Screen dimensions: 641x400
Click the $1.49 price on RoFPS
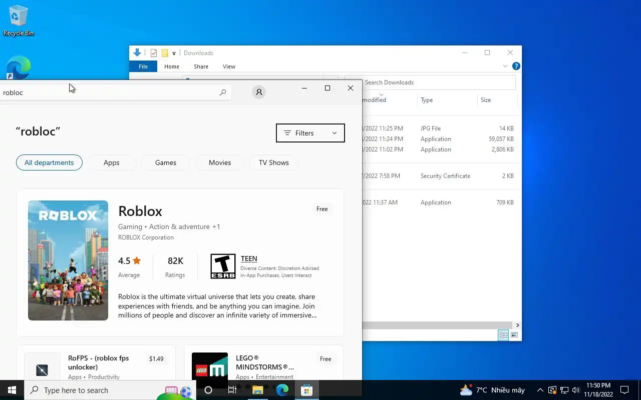pyautogui.click(x=156, y=359)
